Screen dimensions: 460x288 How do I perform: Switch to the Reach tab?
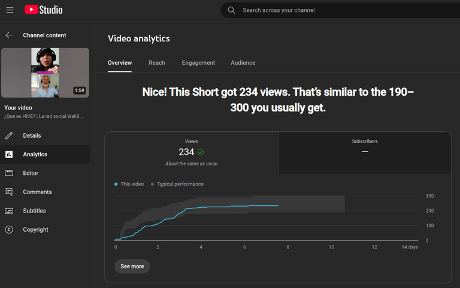[x=157, y=63]
